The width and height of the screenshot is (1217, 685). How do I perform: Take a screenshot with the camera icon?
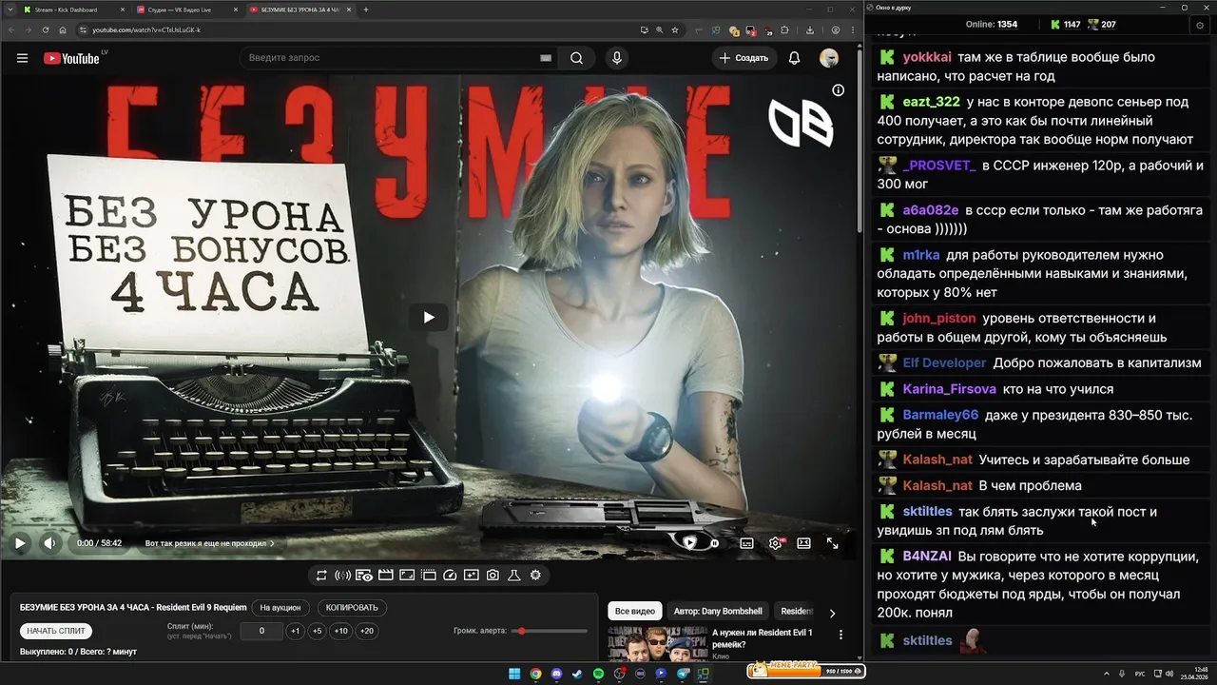click(493, 576)
